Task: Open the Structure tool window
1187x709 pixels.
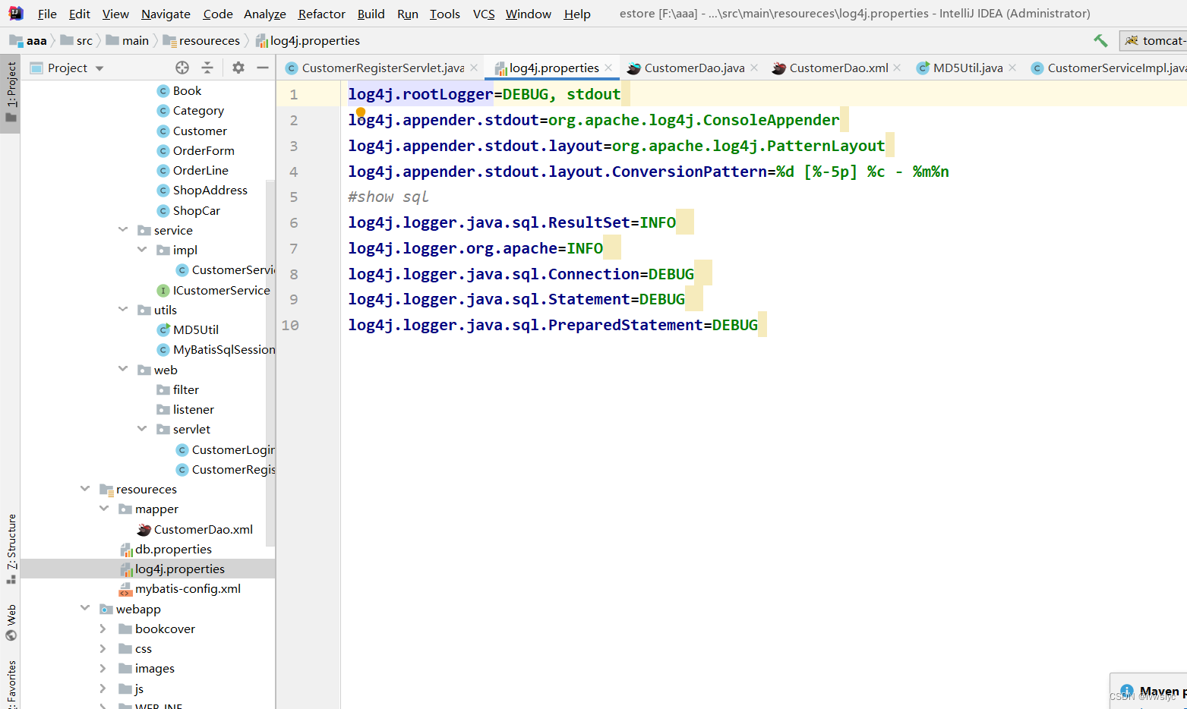Action: (x=11, y=549)
